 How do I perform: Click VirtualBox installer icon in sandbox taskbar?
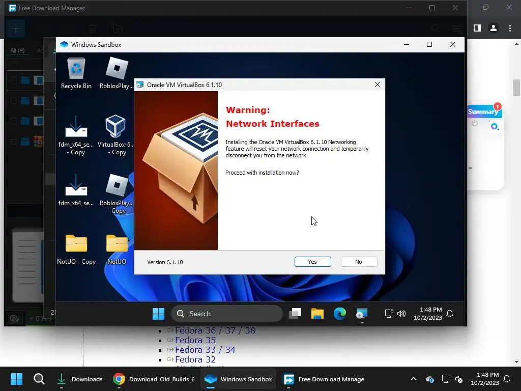click(x=362, y=314)
